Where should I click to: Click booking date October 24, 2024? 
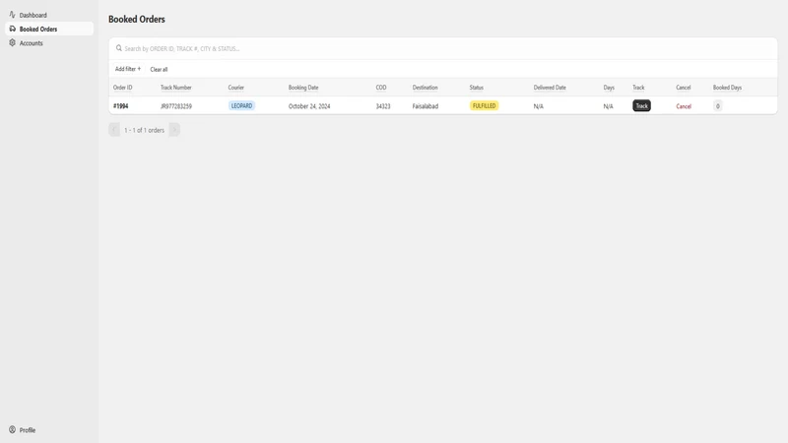(309, 106)
